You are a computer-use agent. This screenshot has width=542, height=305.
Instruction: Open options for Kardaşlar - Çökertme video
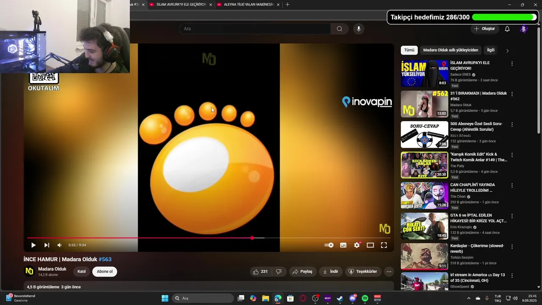512,247
